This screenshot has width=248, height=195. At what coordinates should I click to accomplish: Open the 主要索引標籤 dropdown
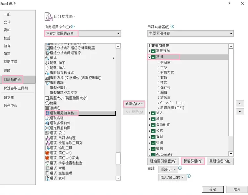click(x=190, y=34)
